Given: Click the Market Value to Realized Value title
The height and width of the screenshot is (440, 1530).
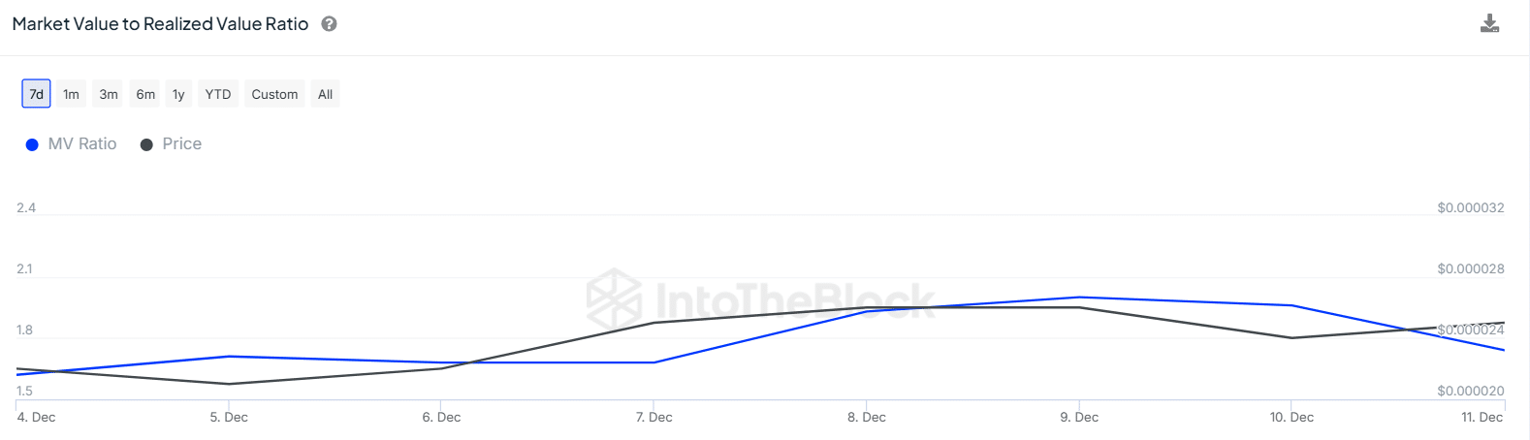Looking at the screenshot, I should (x=160, y=24).
